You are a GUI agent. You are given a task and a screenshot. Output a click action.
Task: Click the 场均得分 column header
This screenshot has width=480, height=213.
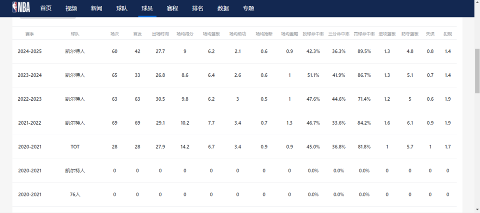click(x=184, y=34)
